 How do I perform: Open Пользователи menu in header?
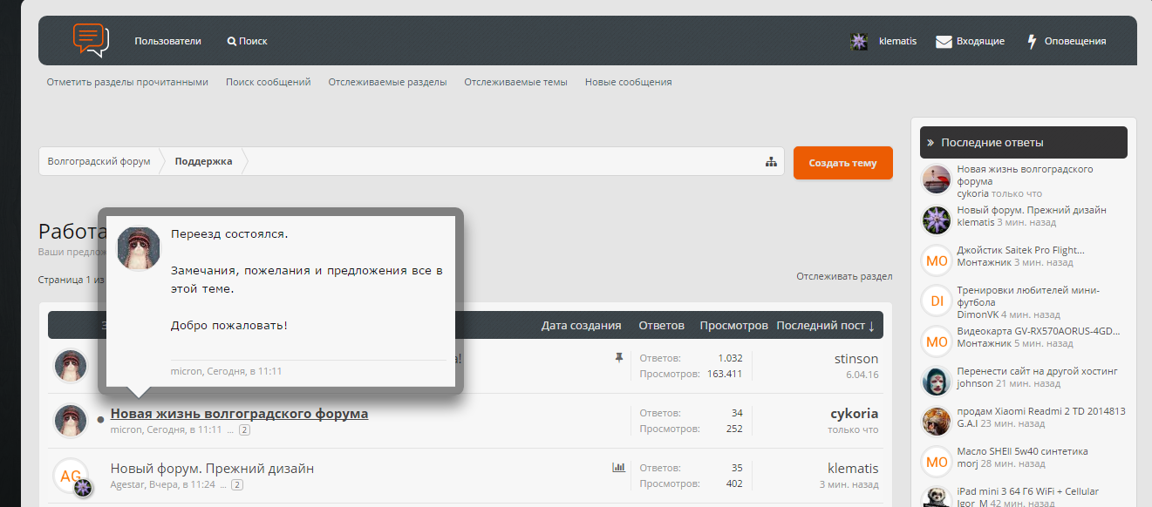pyautogui.click(x=167, y=41)
